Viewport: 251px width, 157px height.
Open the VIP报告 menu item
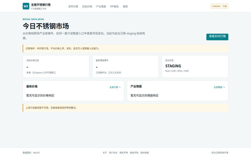[114, 7]
